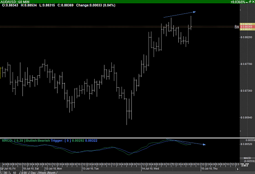This screenshot has width=255, height=174.
Task: Click the blue trigger value 0.00322
Action: tap(91, 141)
